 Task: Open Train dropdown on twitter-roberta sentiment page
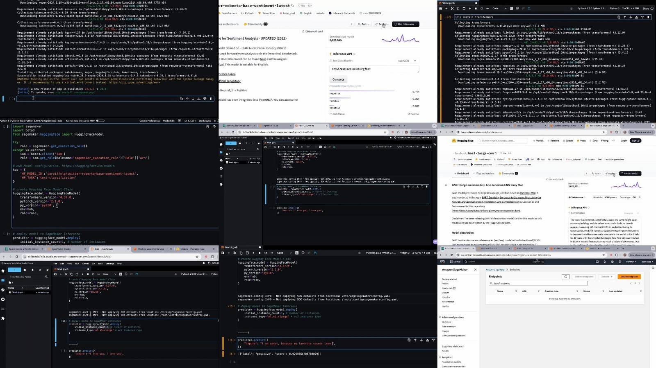[x=364, y=24]
